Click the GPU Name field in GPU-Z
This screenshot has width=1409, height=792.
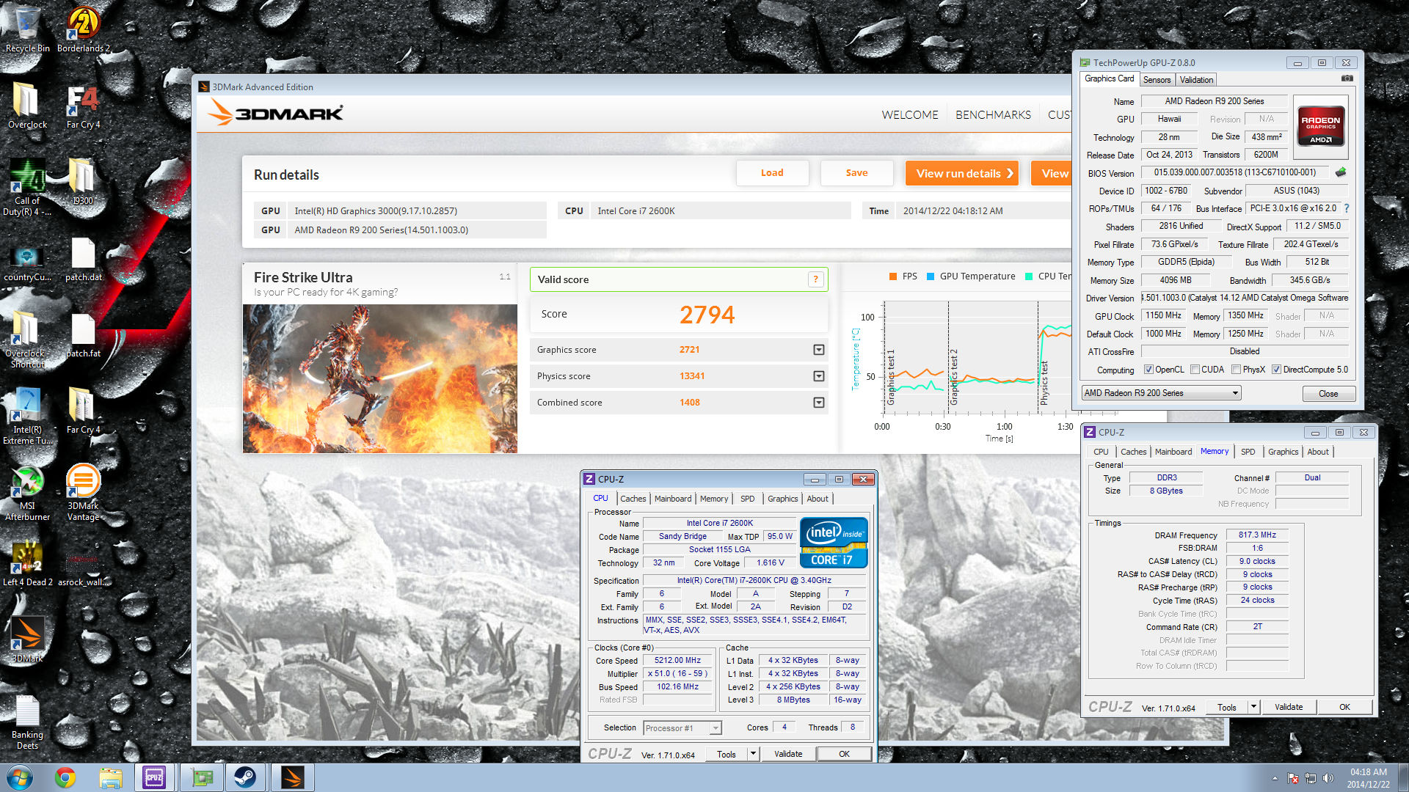1214,101
